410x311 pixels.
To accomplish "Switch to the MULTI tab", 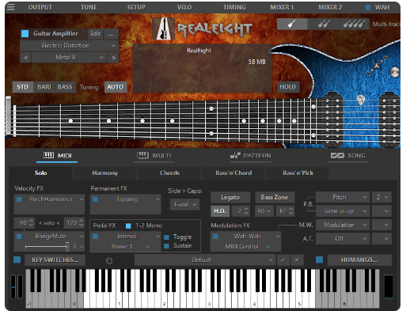I will point(154,156).
